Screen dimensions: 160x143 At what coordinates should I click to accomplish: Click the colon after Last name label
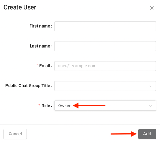(51, 46)
